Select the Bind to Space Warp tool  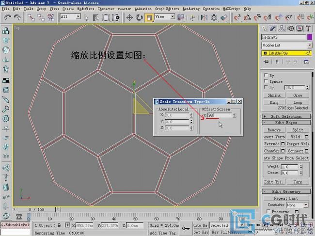click(51, 17)
